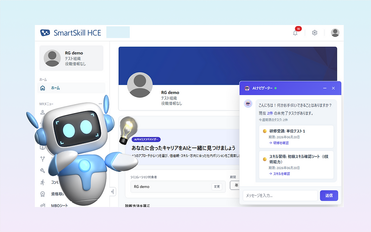Click the person icon under MYメニュー
This screenshot has height=232, width=371.
pos(42,112)
